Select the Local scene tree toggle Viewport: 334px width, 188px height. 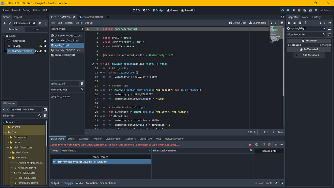coord(36,29)
